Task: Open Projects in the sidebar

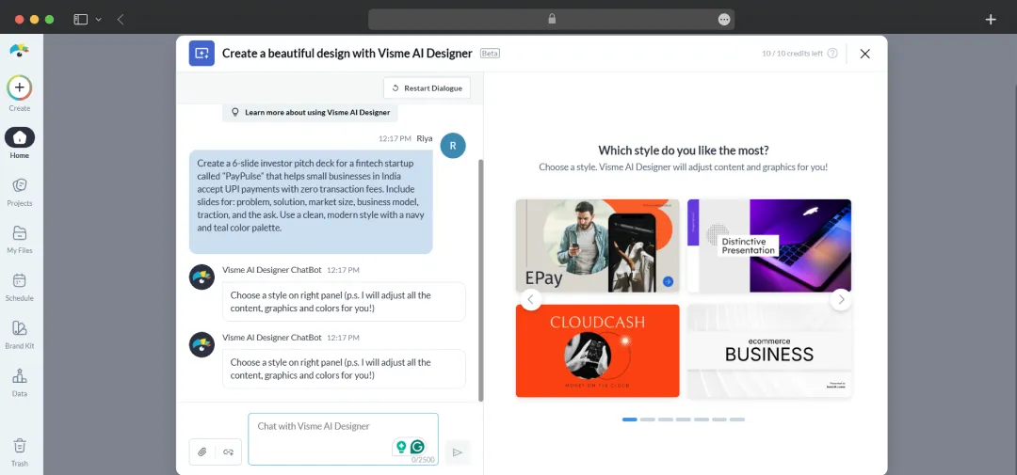Action: 20,192
